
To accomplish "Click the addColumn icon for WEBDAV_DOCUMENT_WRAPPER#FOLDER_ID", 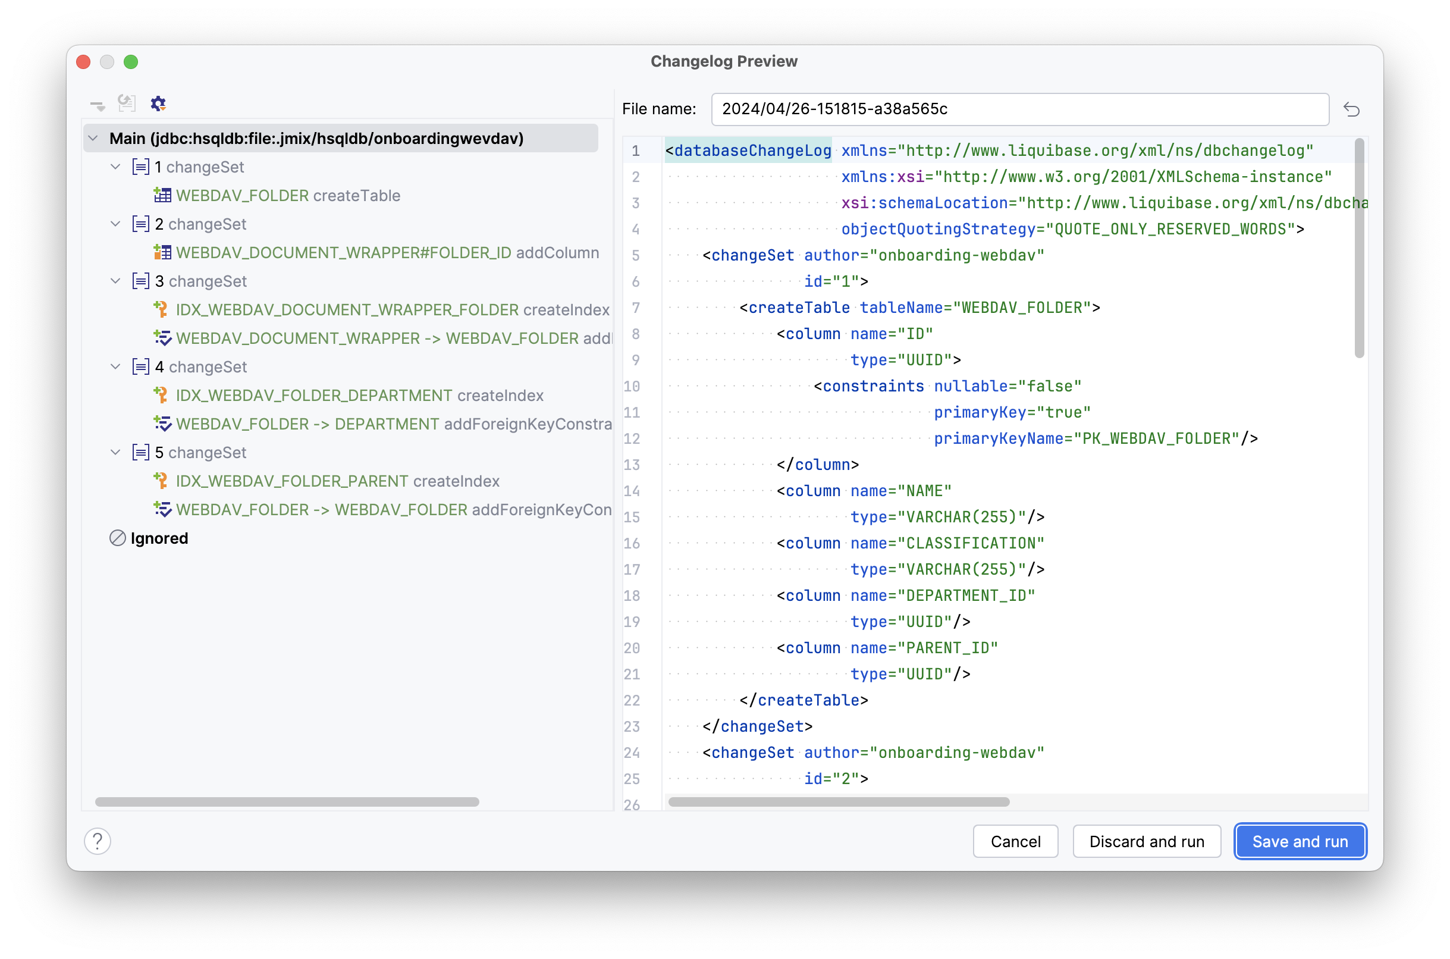I will click(x=162, y=252).
